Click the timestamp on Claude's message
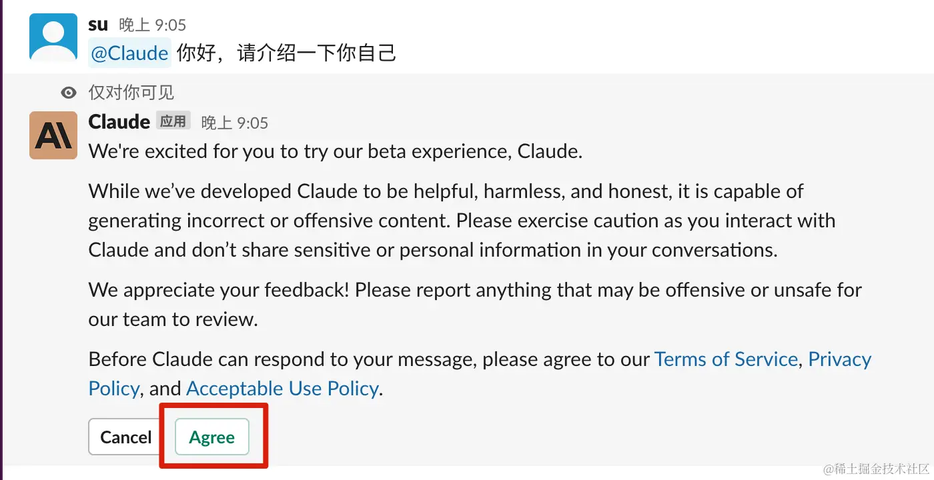934x480 pixels. (235, 123)
